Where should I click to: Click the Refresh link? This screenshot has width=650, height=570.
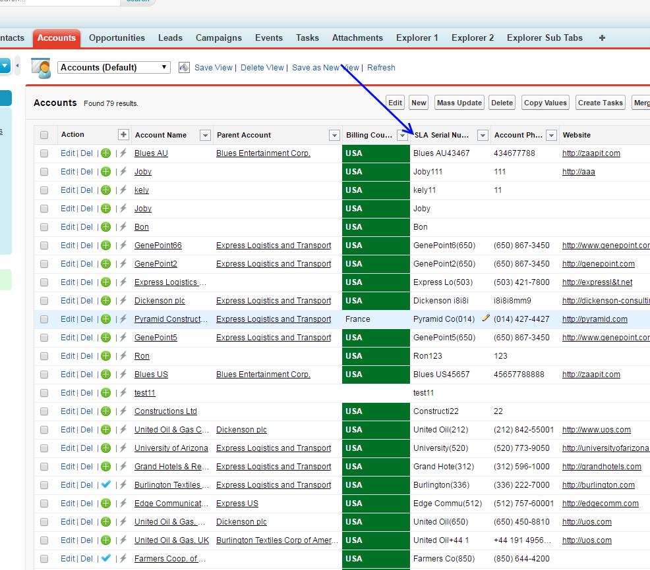click(381, 67)
